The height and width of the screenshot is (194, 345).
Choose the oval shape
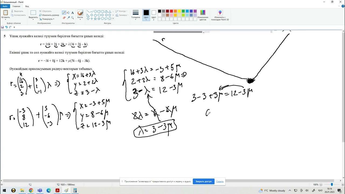click(x=95, y=12)
